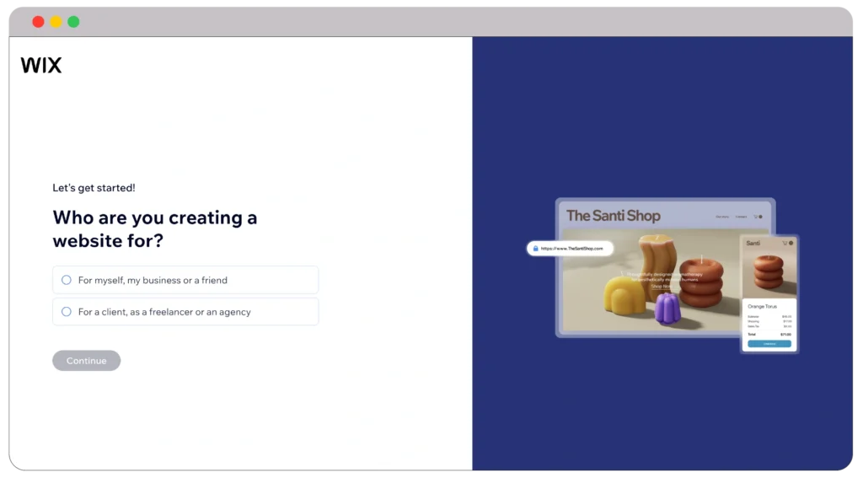Click the green maximize window button
The image size is (863, 478).
pos(73,22)
